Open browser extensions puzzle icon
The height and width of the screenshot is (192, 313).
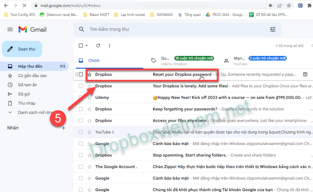309,6
